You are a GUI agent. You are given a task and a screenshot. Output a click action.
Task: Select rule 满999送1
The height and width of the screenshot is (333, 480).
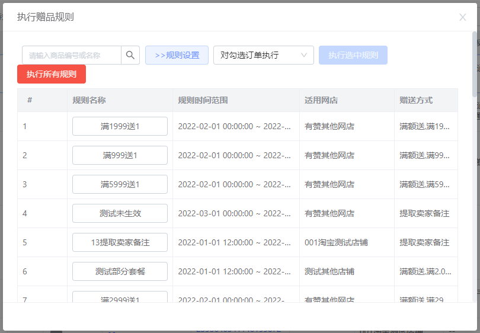(x=120, y=155)
